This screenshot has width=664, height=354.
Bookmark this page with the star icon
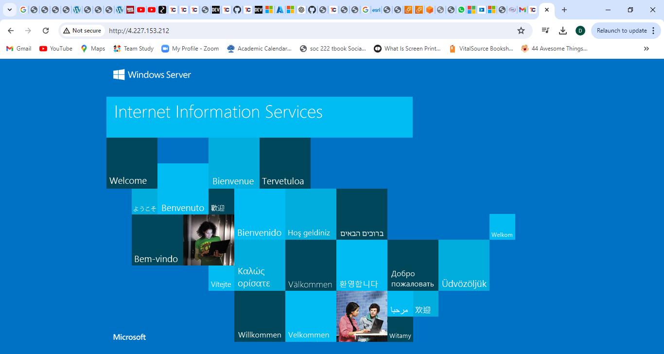point(521,31)
